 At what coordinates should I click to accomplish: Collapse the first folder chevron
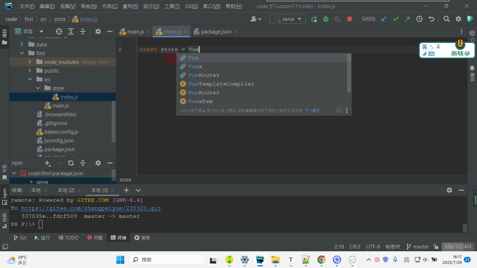click(22, 53)
